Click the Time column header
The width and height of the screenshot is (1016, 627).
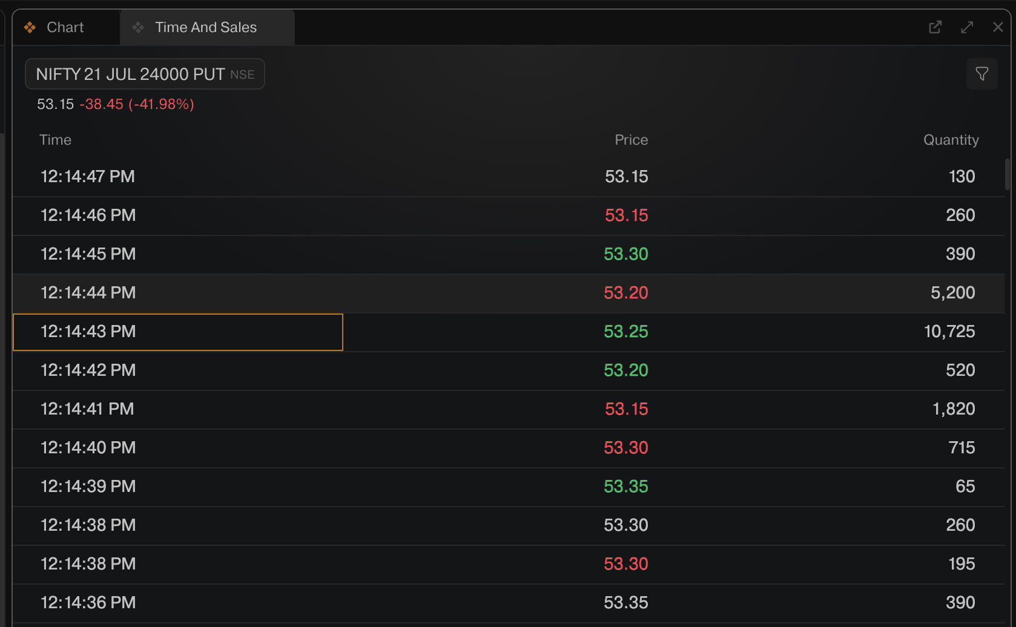55,140
